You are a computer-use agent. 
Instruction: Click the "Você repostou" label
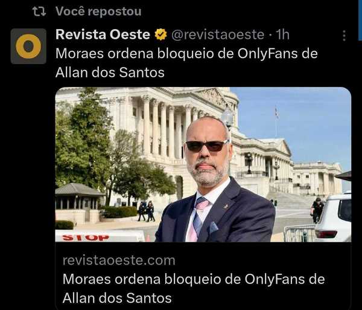(x=98, y=11)
